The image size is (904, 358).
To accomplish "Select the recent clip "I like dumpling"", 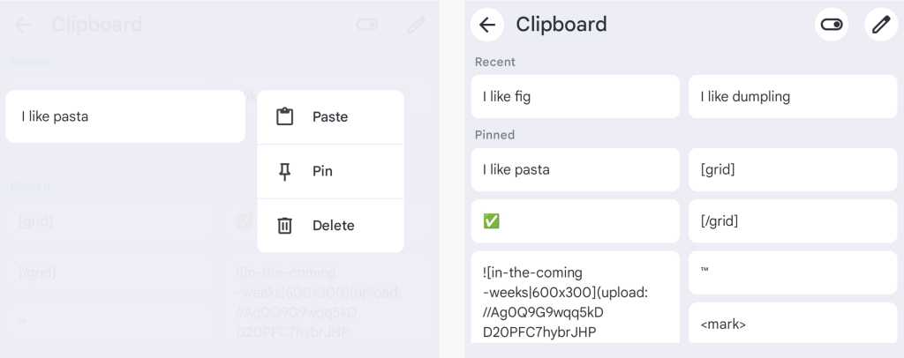I will [792, 97].
